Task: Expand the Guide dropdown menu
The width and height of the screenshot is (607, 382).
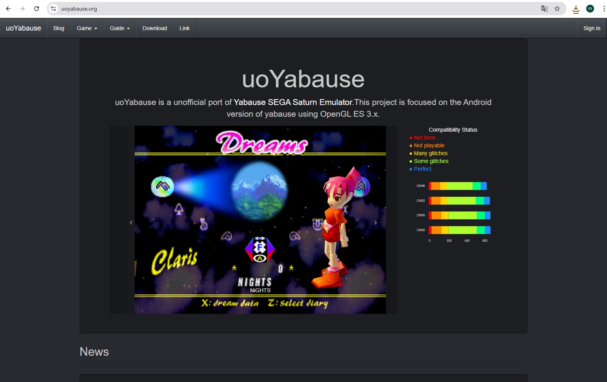Action: [120, 28]
